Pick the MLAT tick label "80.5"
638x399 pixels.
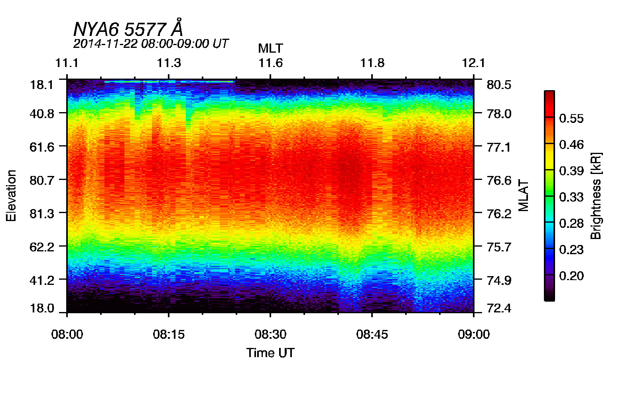pos(499,85)
